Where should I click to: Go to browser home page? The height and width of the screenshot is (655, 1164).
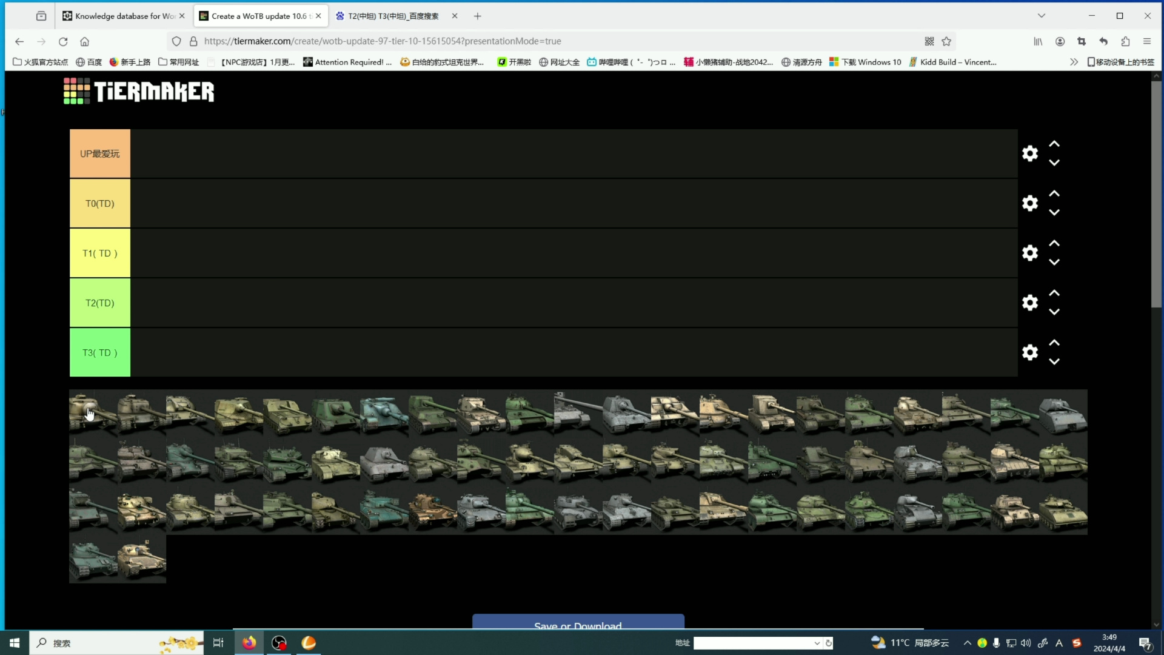point(85,41)
